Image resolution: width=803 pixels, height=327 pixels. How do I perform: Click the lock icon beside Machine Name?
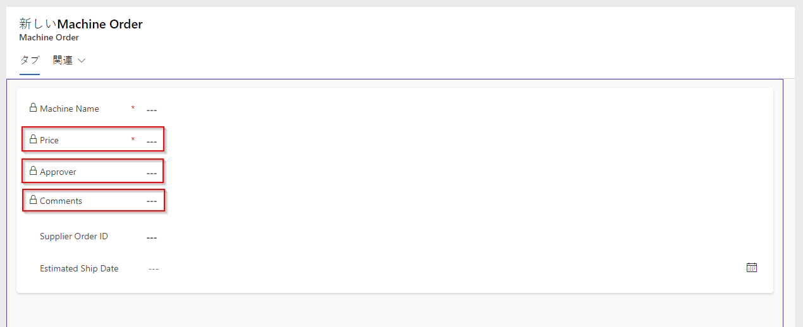coord(33,108)
